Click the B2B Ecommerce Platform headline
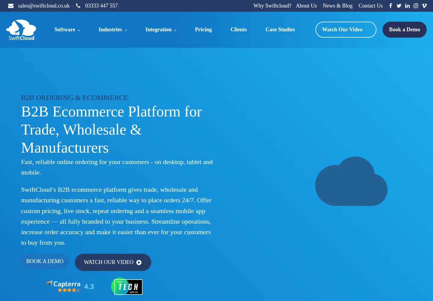This screenshot has width=433, height=301. point(112,130)
